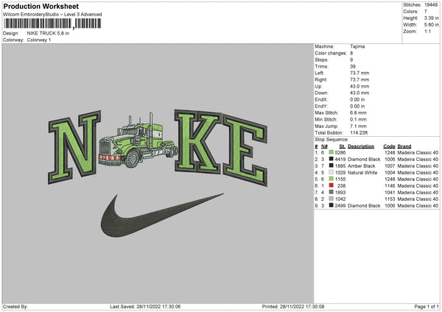Click code '1153' in stop 8 row
442x312 pixels.
point(390,199)
